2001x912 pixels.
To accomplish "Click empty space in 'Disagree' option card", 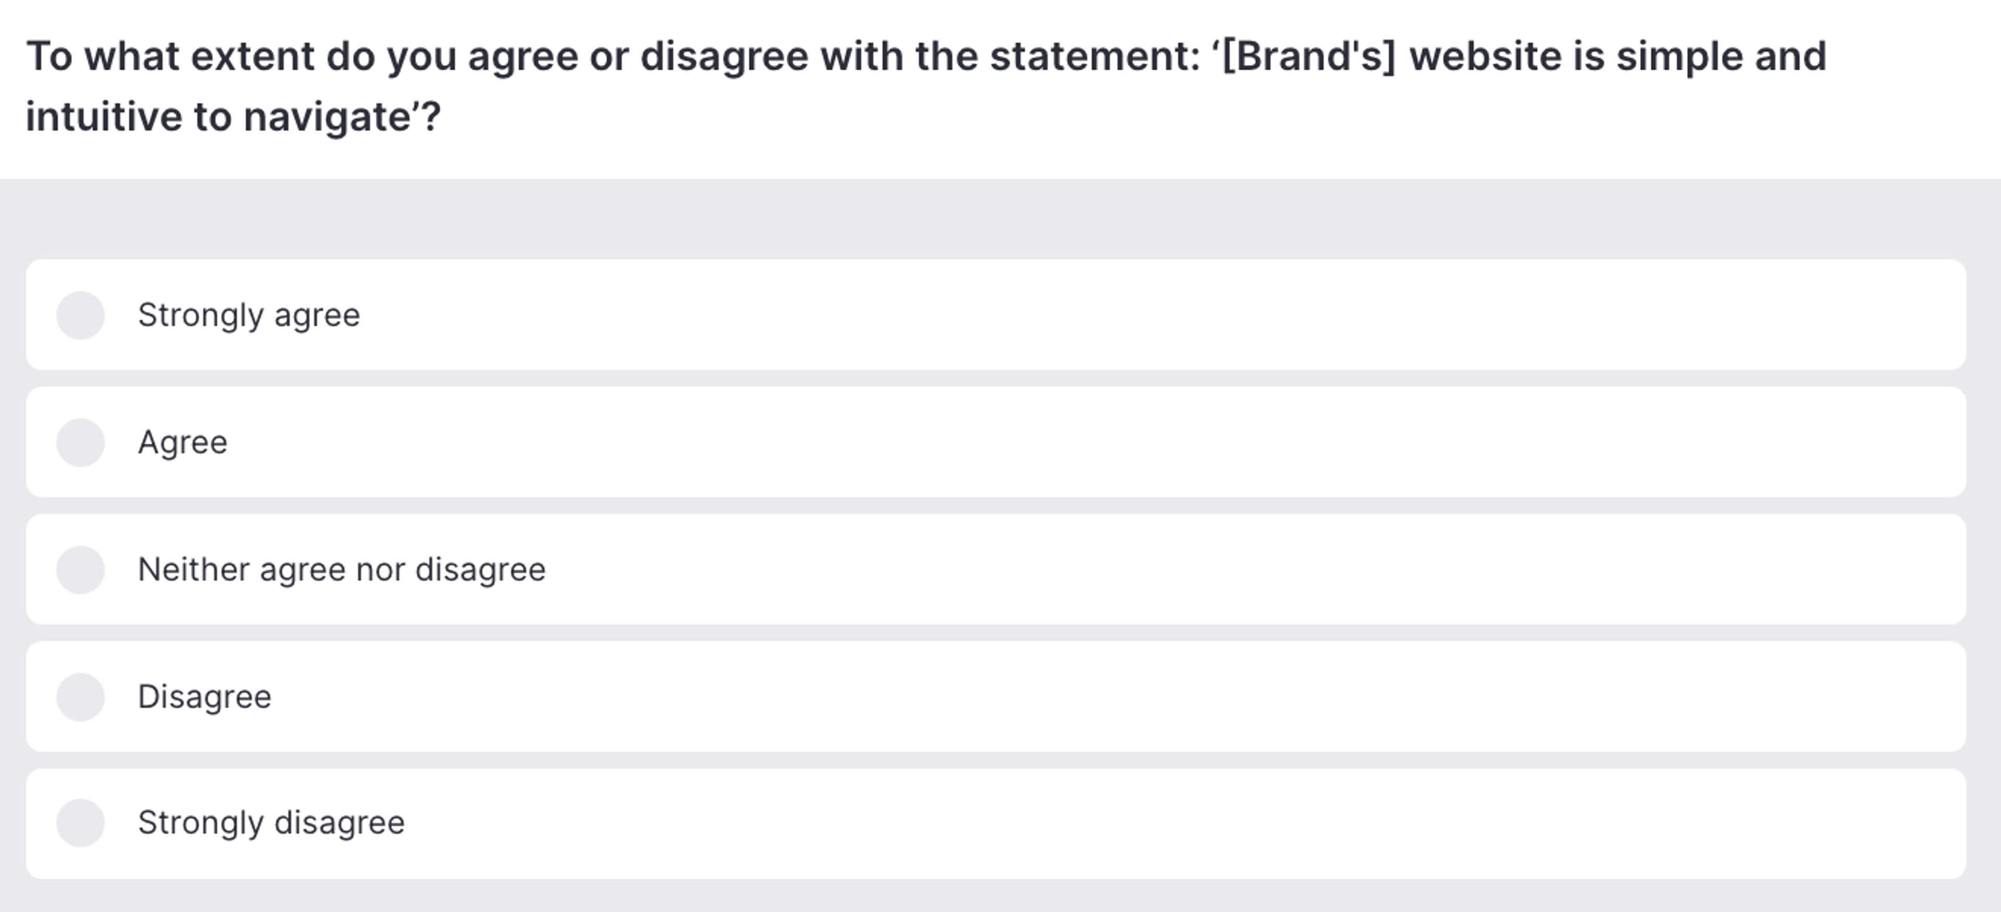I will pyautogui.click(x=1165, y=697).
